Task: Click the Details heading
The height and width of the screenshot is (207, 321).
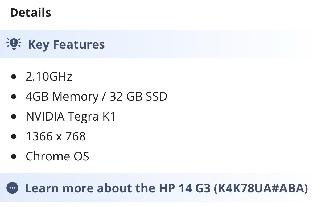Action: click(30, 13)
